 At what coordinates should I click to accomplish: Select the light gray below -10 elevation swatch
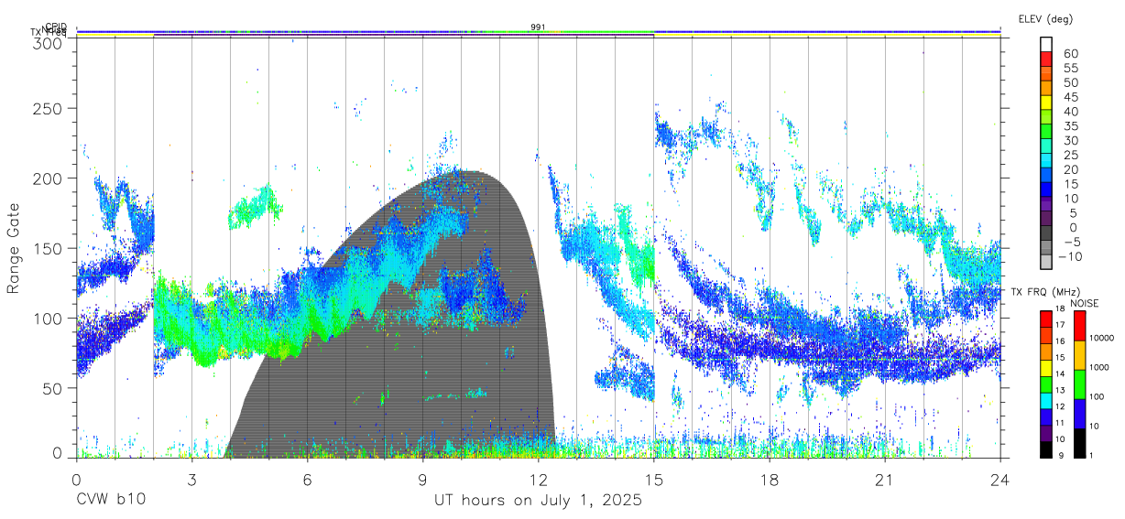point(1046,262)
